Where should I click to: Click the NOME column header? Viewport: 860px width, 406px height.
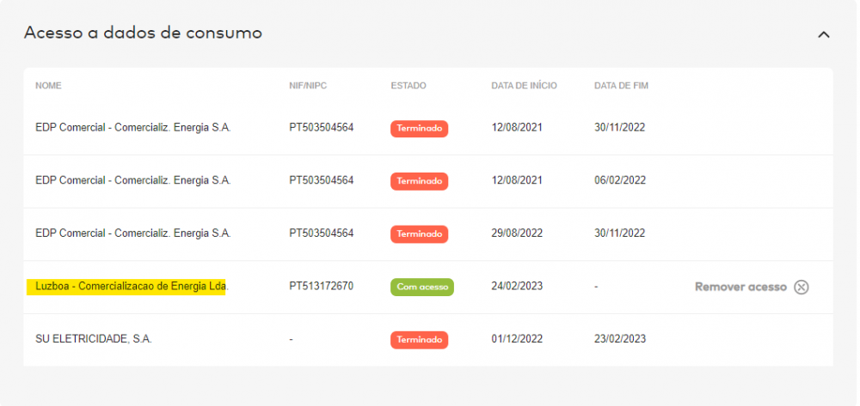48,86
